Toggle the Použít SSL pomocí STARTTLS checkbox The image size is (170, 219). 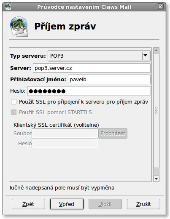(x=13, y=112)
